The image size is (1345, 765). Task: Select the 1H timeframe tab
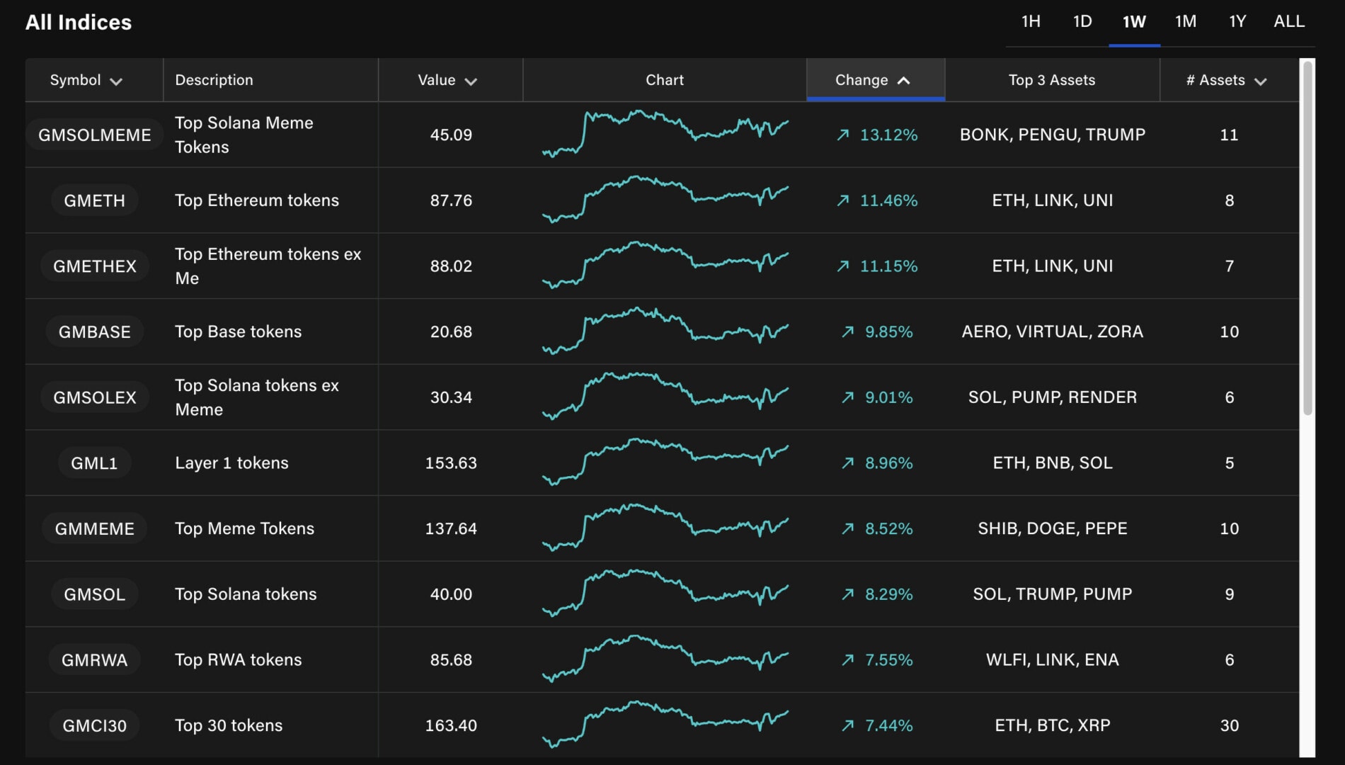[x=1030, y=21]
